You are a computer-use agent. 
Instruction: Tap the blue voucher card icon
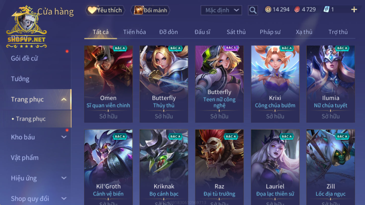pos(326,10)
